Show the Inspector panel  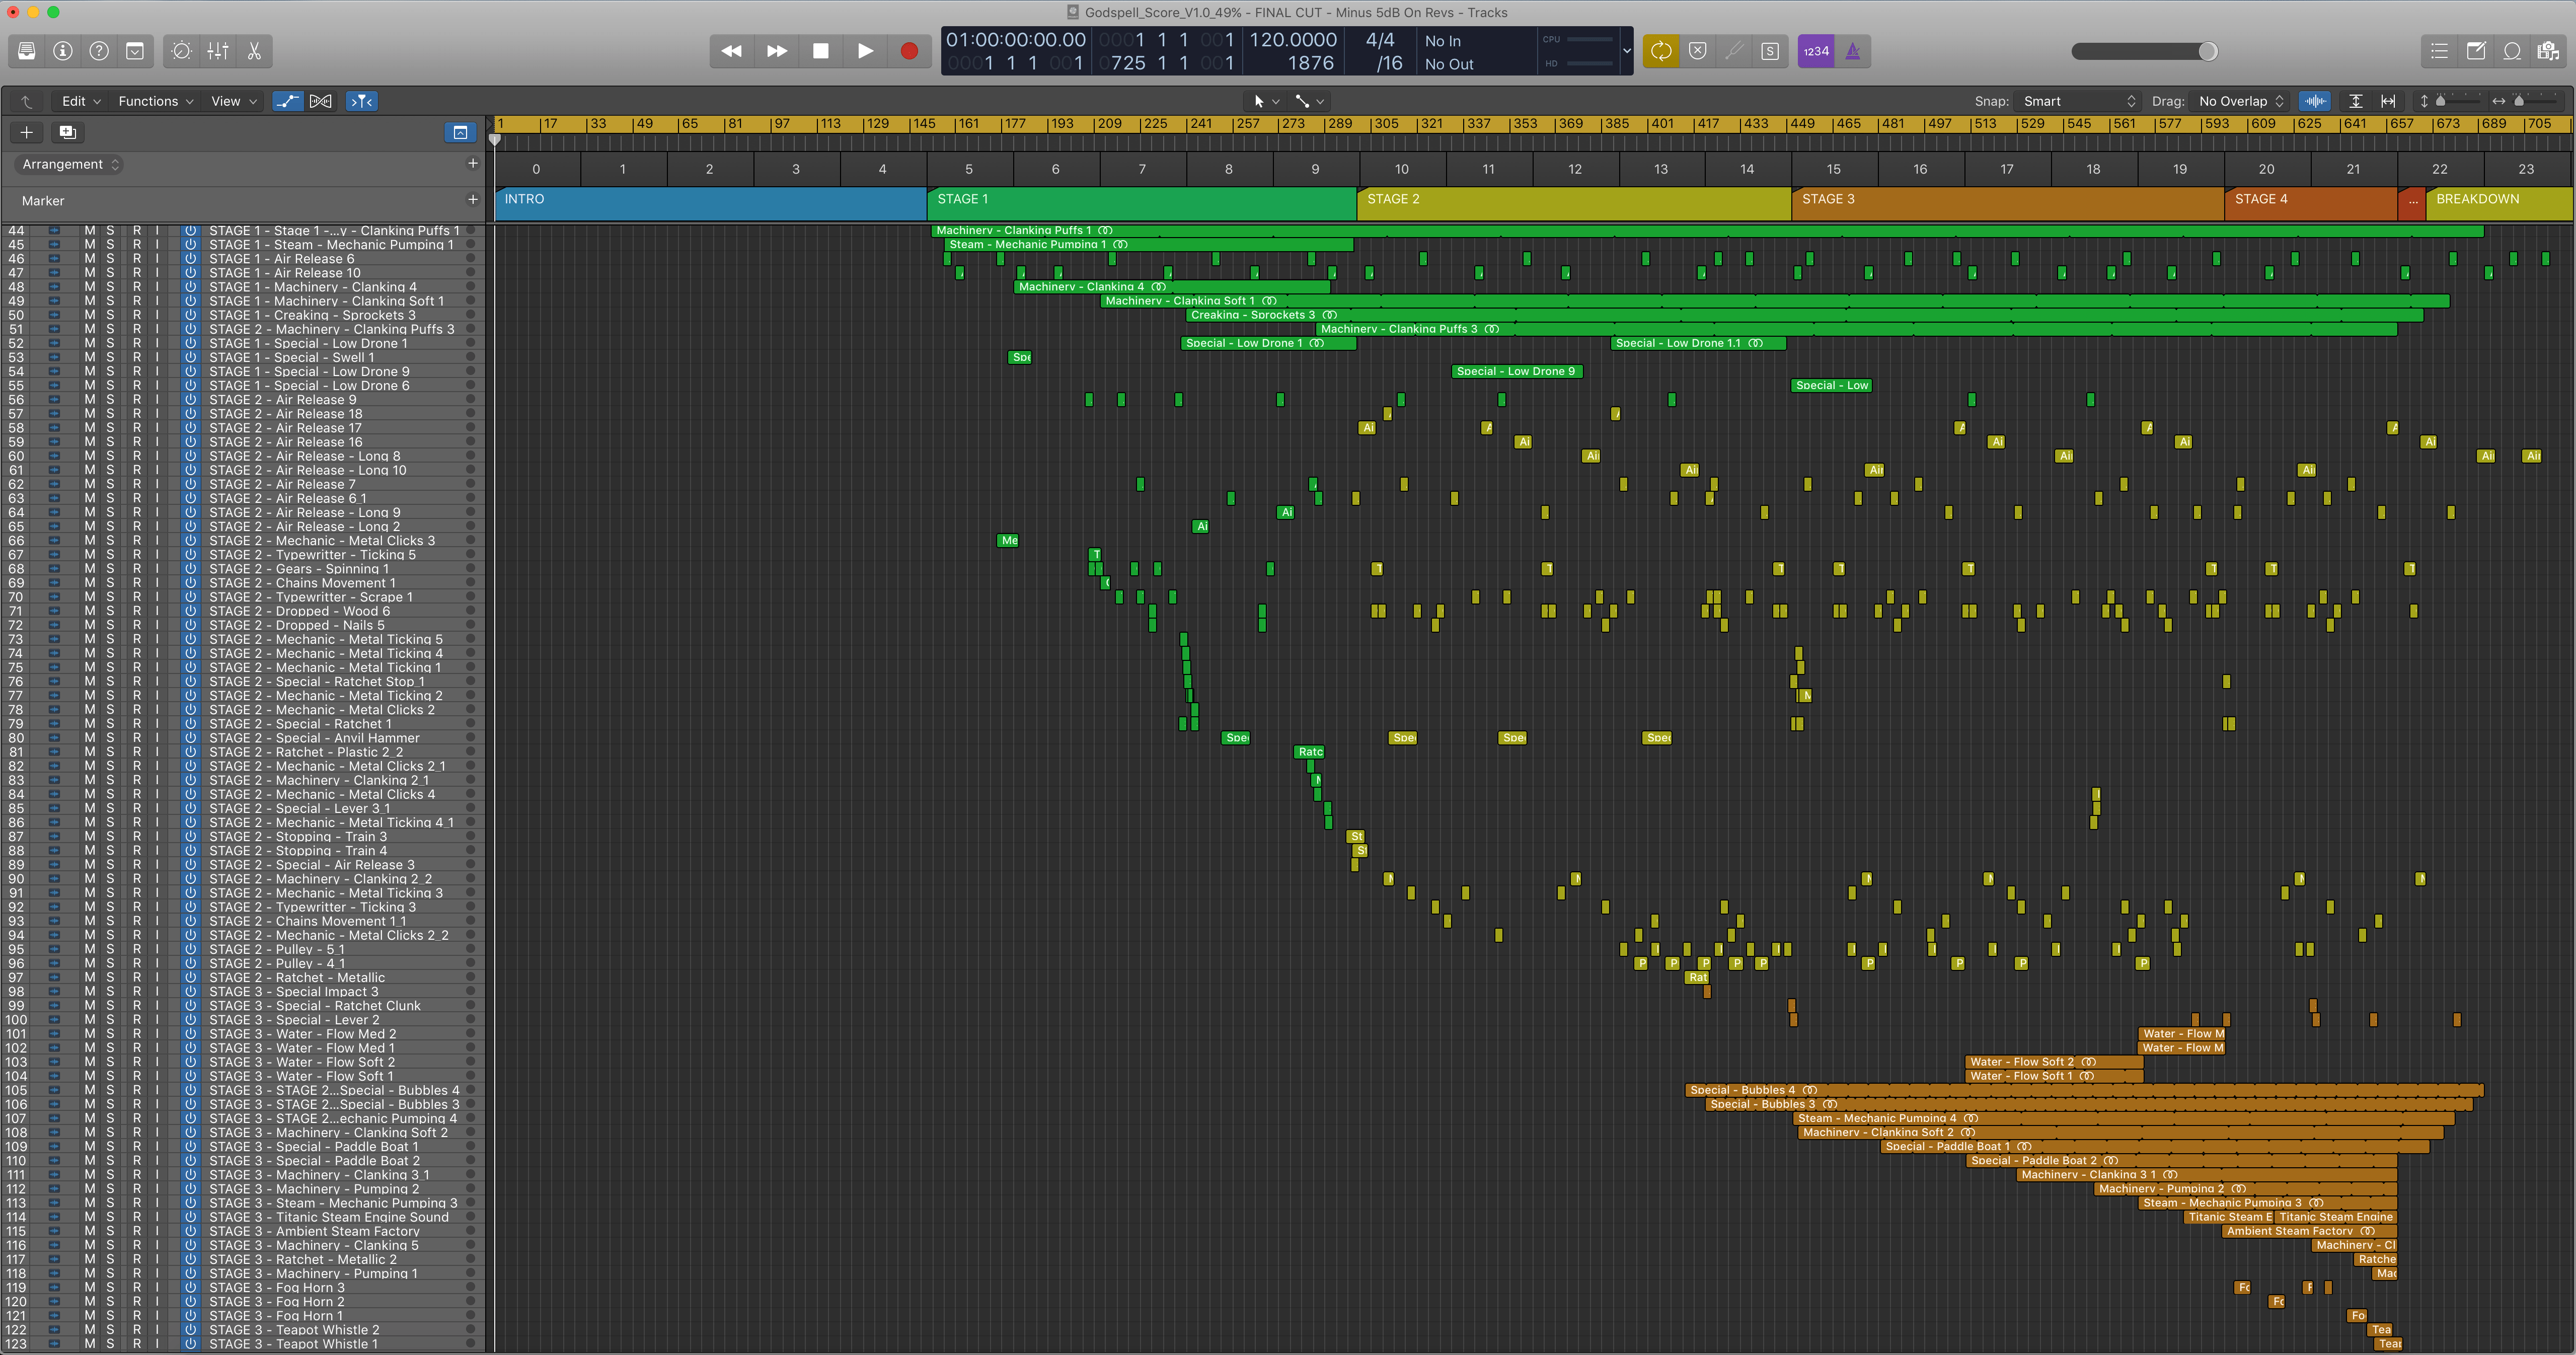pyautogui.click(x=63, y=51)
